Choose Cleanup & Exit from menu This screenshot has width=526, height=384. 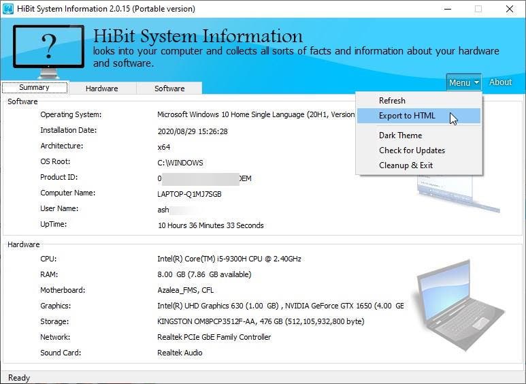point(406,165)
